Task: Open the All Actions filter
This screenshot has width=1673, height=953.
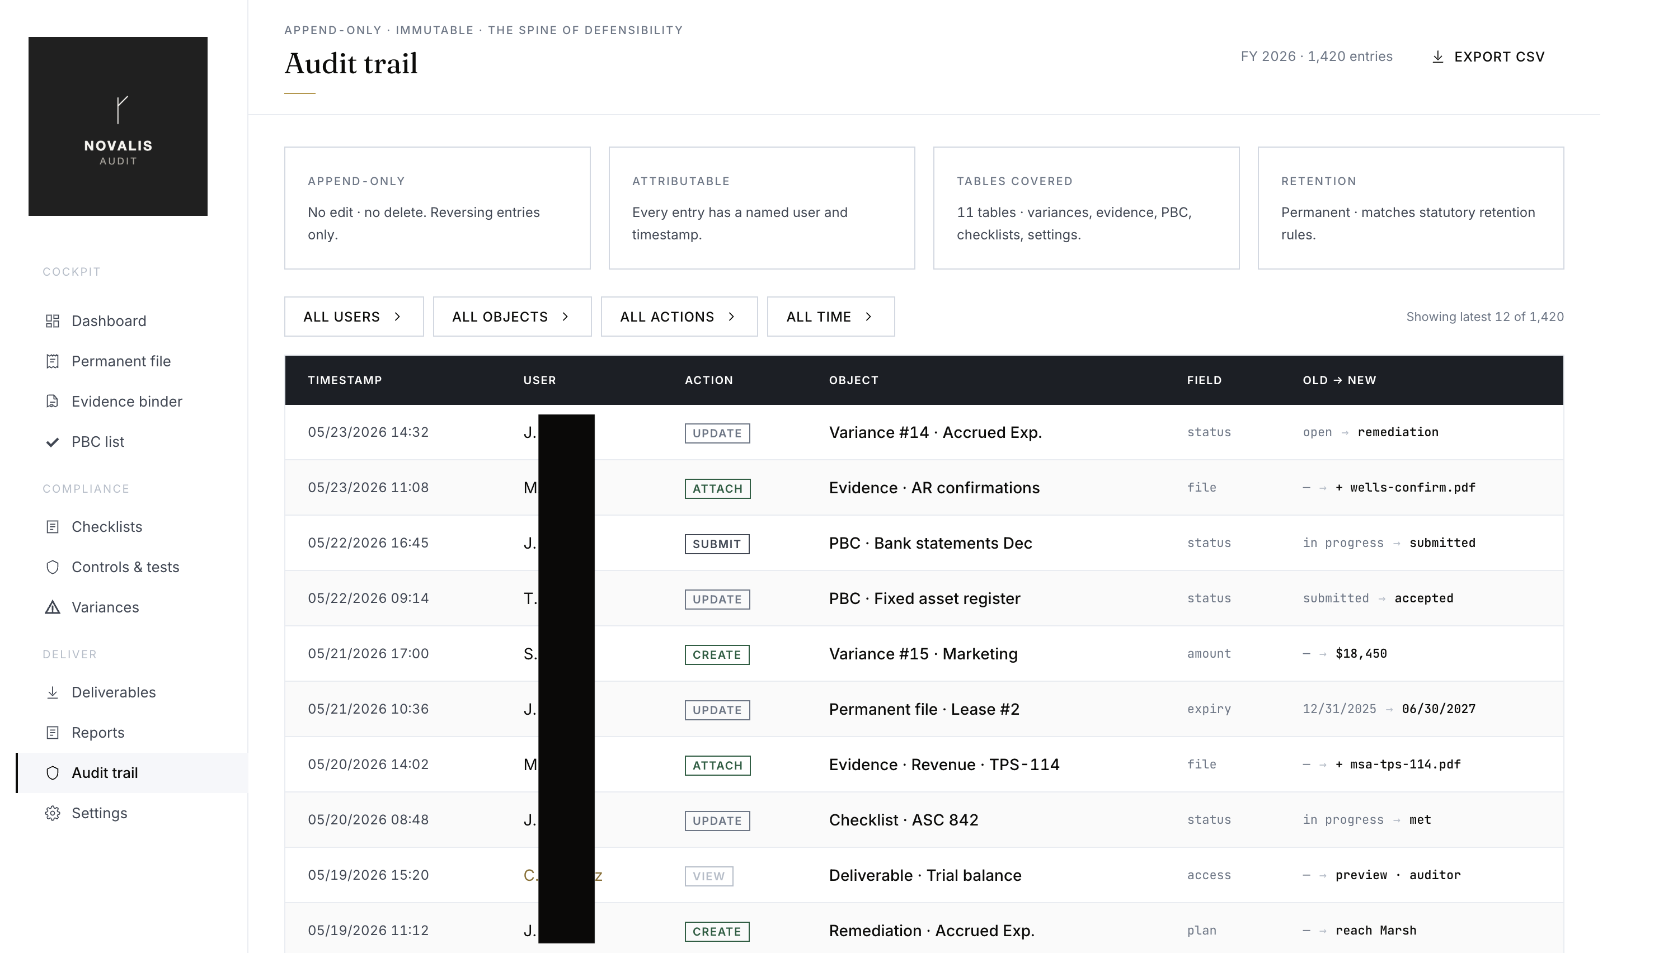Action: pos(679,317)
